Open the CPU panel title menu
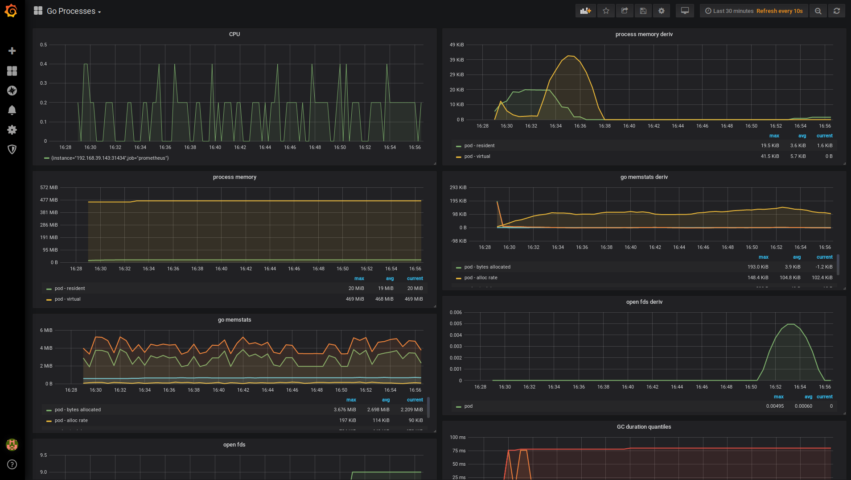 (x=234, y=34)
